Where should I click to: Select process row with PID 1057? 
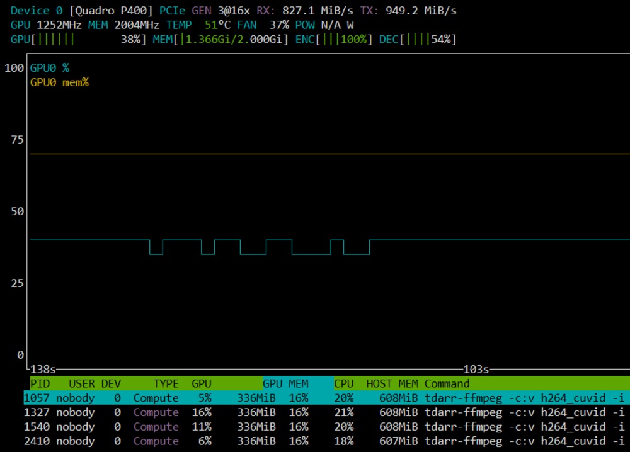coord(326,398)
